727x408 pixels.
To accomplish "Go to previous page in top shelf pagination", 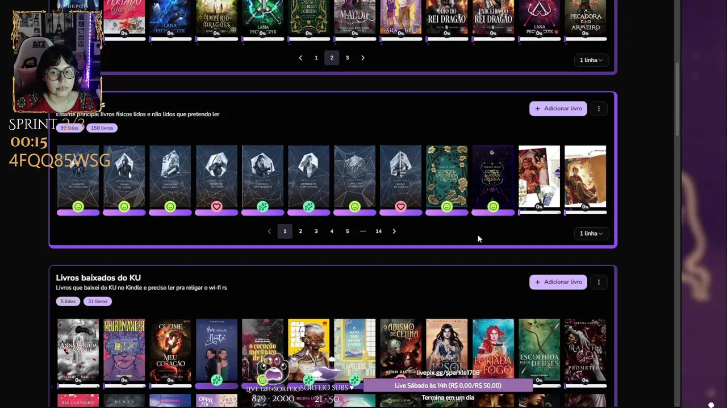I will (x=300, y=58).
